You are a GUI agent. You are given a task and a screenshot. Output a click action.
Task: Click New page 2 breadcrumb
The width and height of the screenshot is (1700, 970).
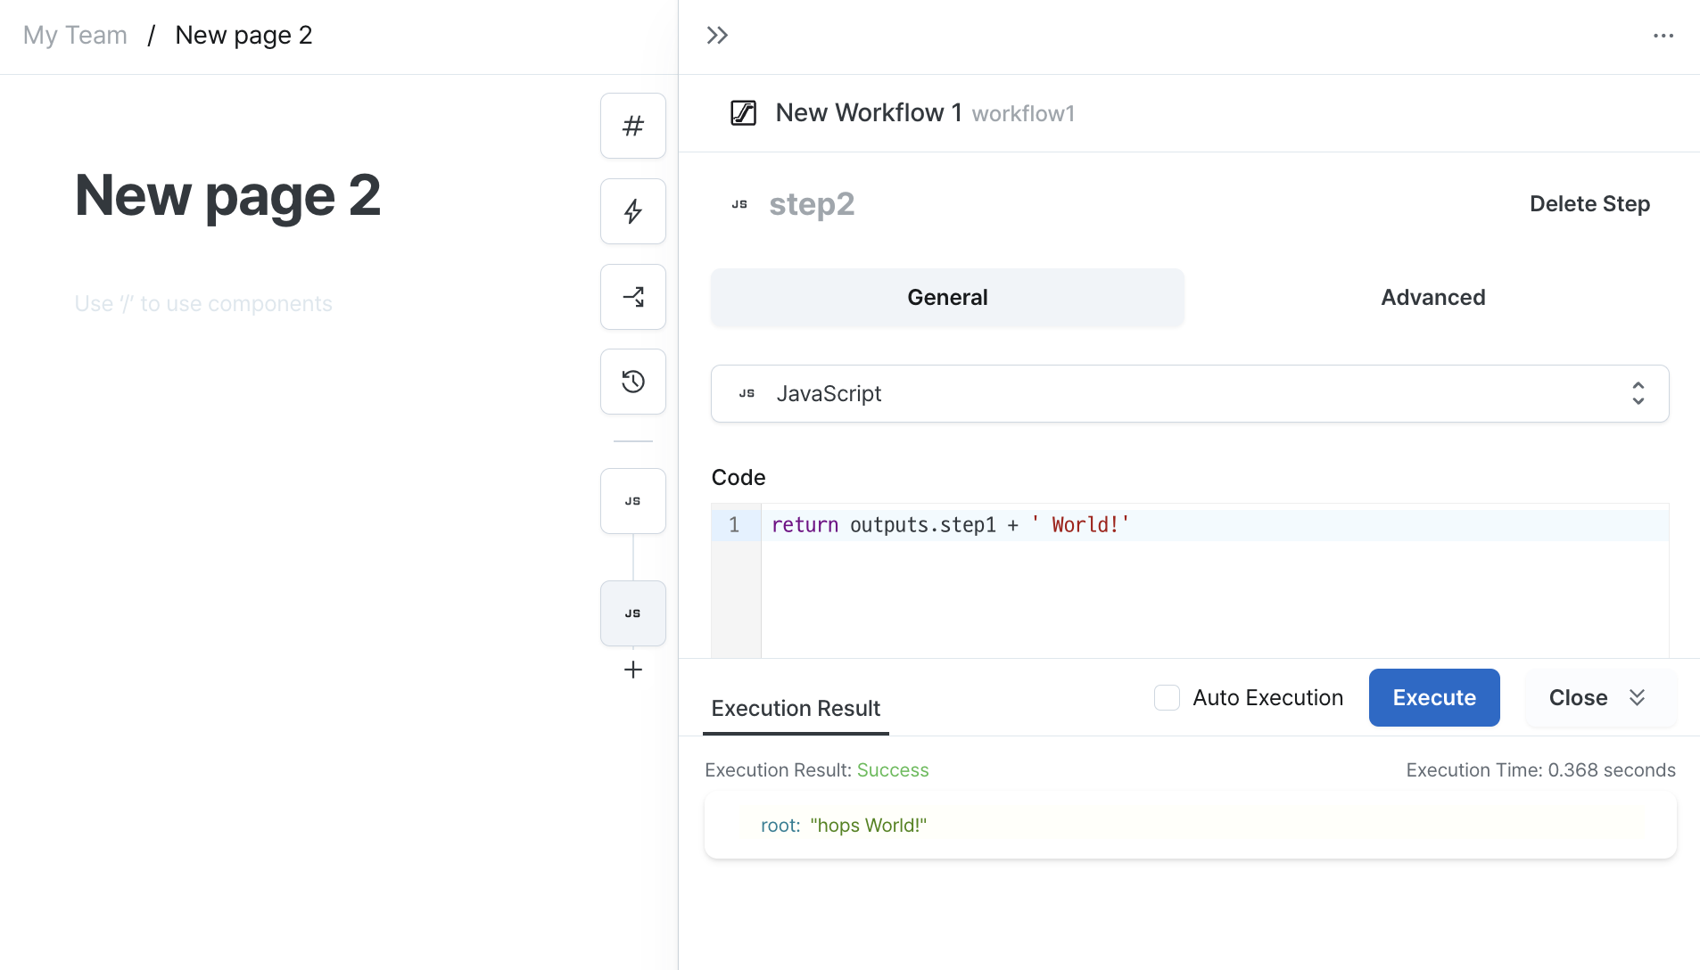tap(243, 35)
